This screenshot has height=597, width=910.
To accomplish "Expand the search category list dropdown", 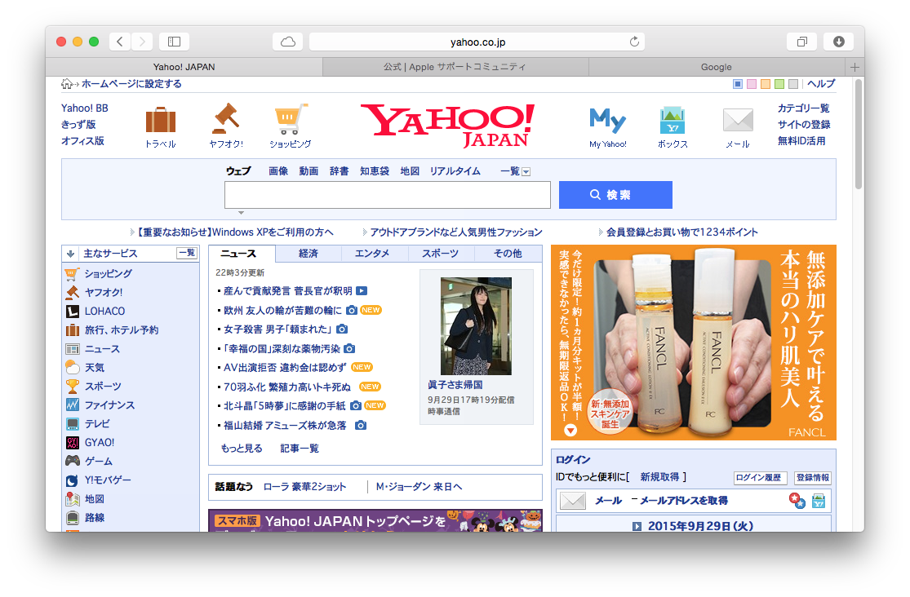I will 526,172.
